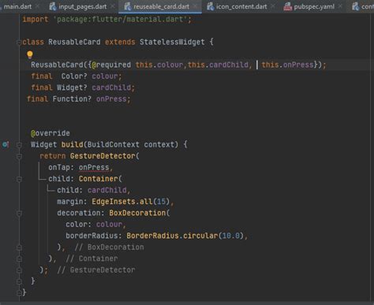
Task: Click the Color? type declaration
Action: click(74, 76)
